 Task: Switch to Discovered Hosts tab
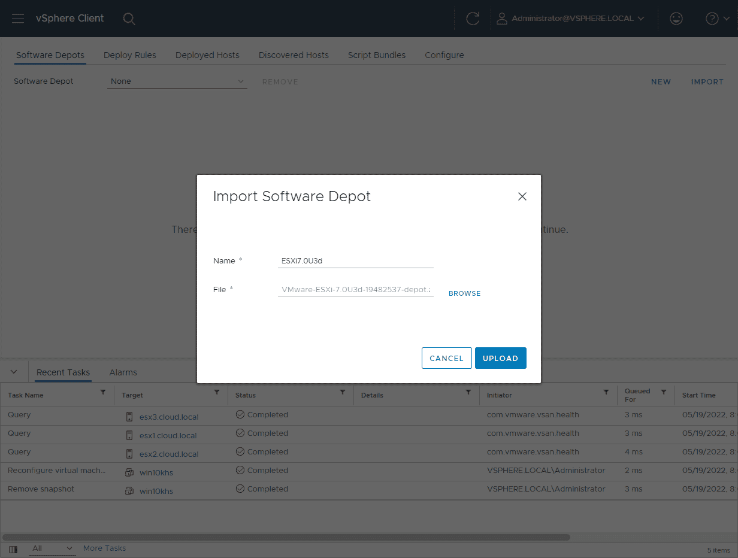294,55
